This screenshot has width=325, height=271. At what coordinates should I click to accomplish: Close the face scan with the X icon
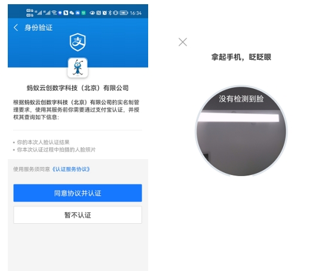[x=183, y=42]
